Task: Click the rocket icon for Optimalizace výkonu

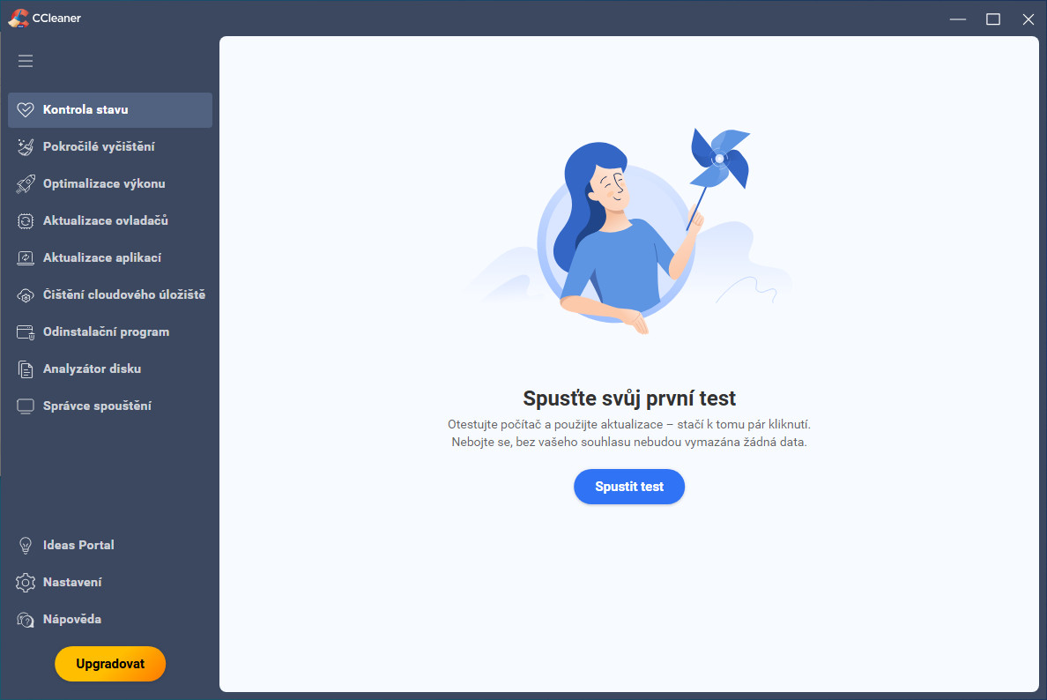Action: click(x=26, y=183)
